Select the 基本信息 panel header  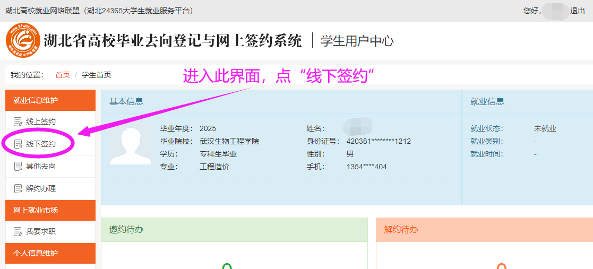pyautogui.click(x=126, y=101)
